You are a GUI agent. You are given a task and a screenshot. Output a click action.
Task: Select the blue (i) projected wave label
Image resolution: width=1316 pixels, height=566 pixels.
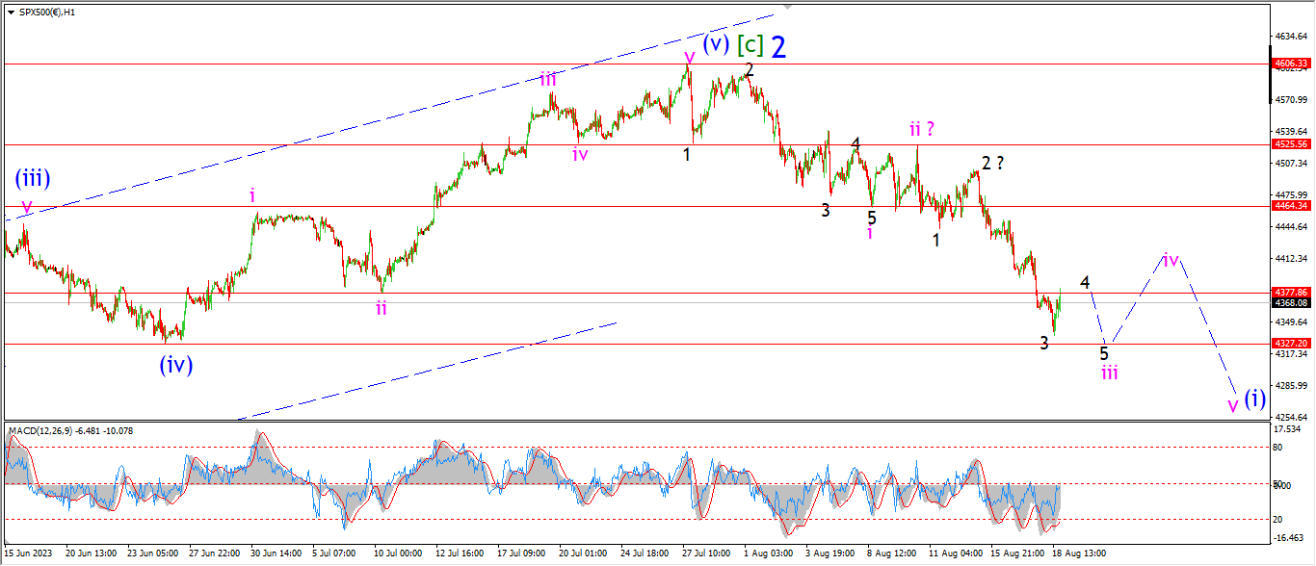point(1254,398)
